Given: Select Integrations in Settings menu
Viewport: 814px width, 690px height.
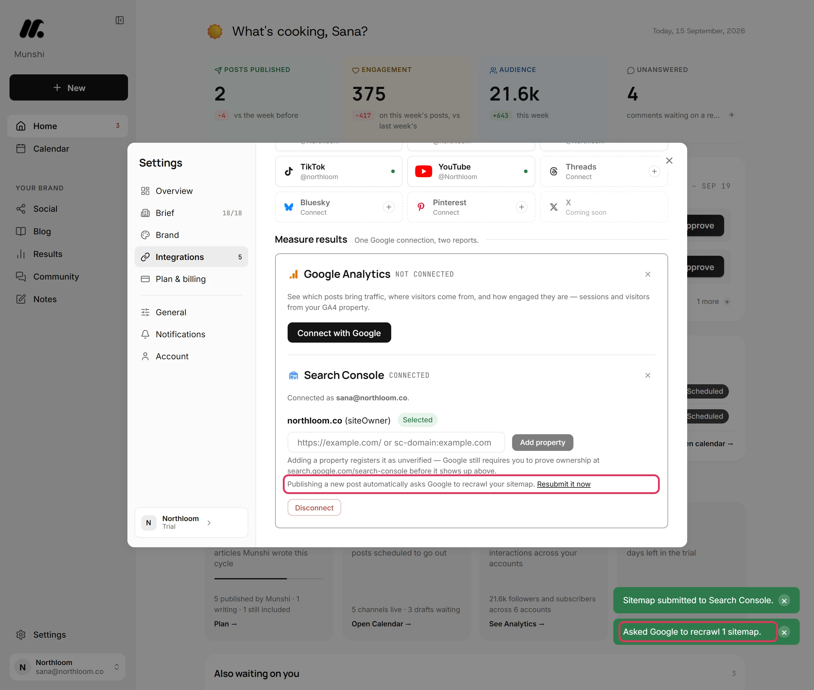Looking at the screenshot, I should click(x=191, y=257).
